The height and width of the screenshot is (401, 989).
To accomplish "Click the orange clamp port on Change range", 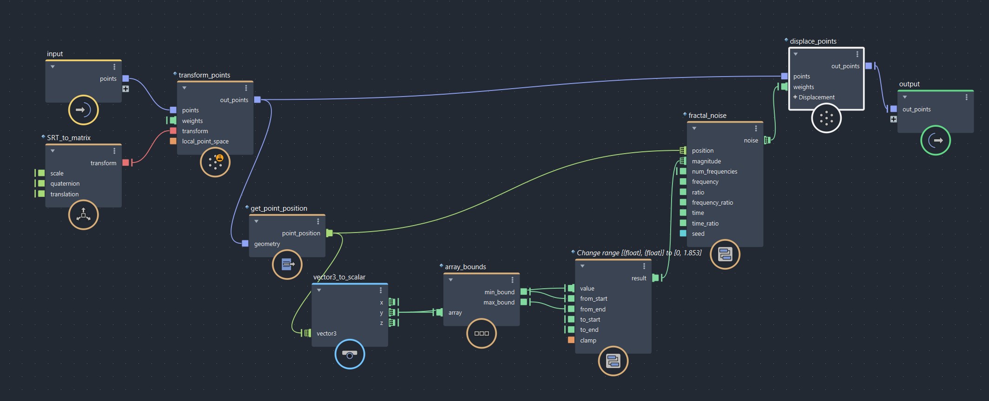I will pos(571,340).
